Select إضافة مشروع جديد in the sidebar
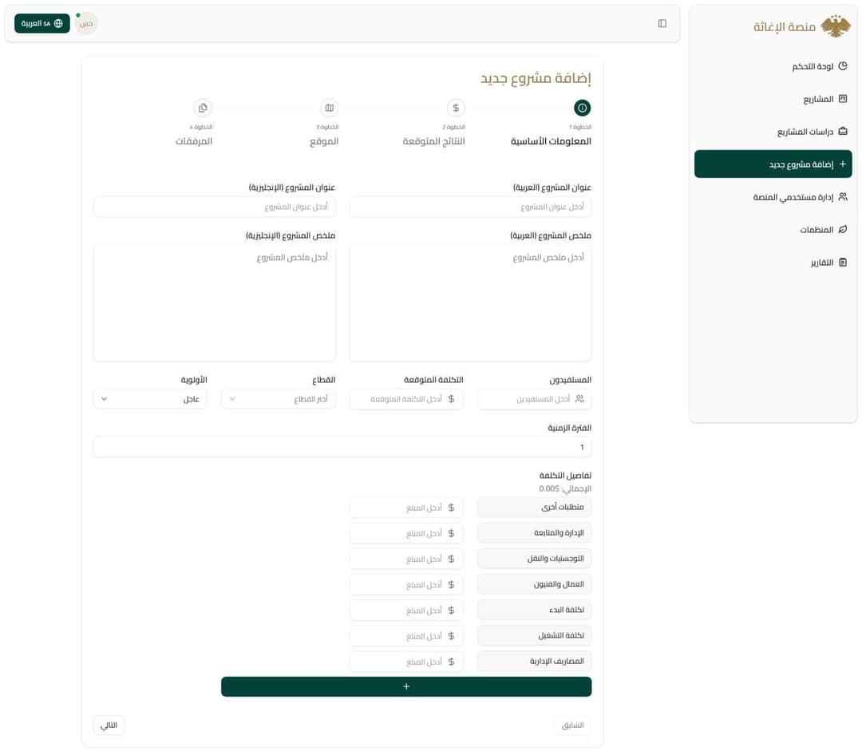 (x=773, y=164)
